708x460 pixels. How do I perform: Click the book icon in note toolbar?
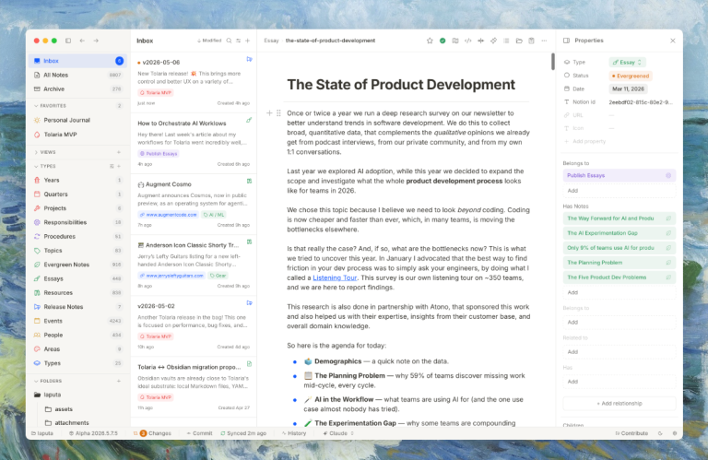pos(455,41)
